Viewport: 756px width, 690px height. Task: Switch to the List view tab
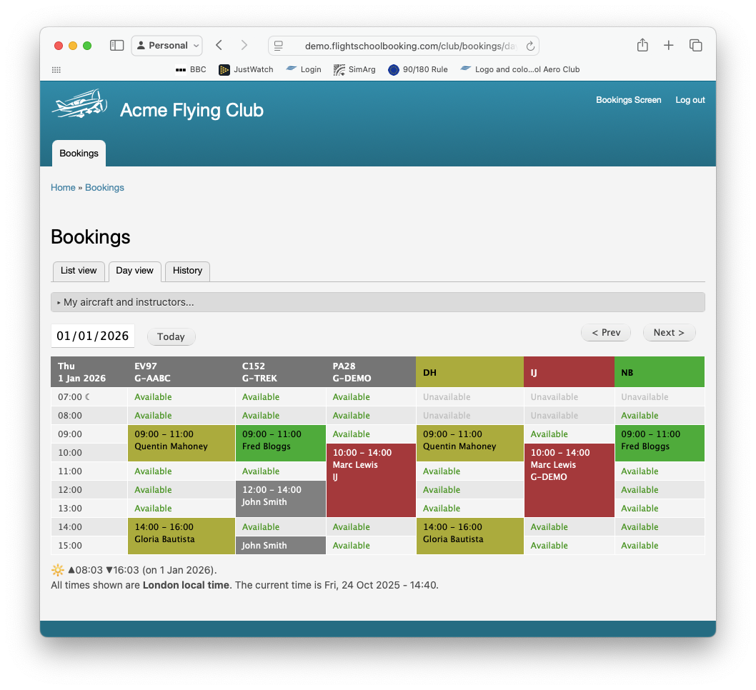coord(79,271)
